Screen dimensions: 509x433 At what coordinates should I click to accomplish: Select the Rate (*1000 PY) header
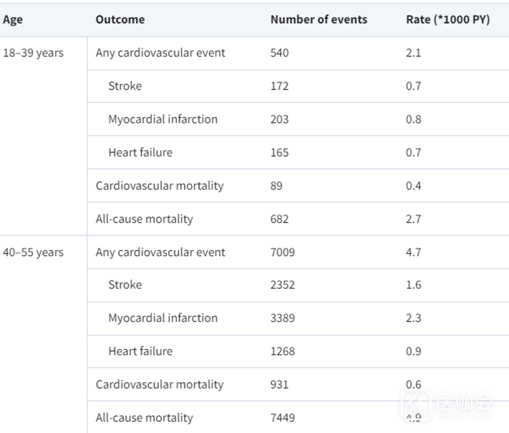point(448,19)
